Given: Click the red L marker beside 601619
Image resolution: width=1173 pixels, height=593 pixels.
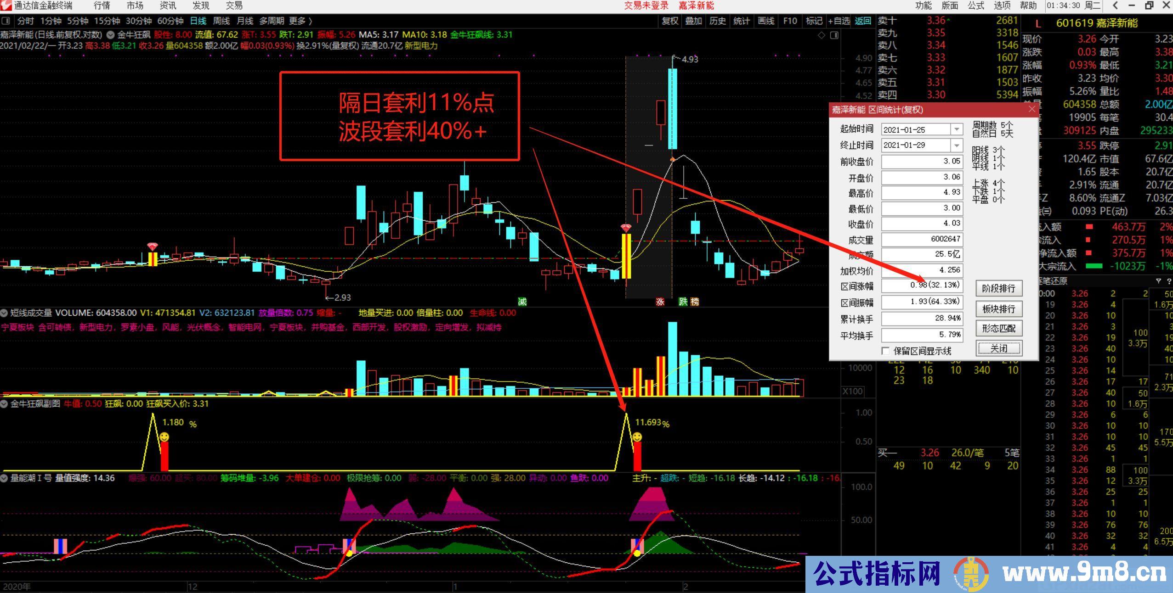Looking at the screenshot, I should coord(1038,23).
